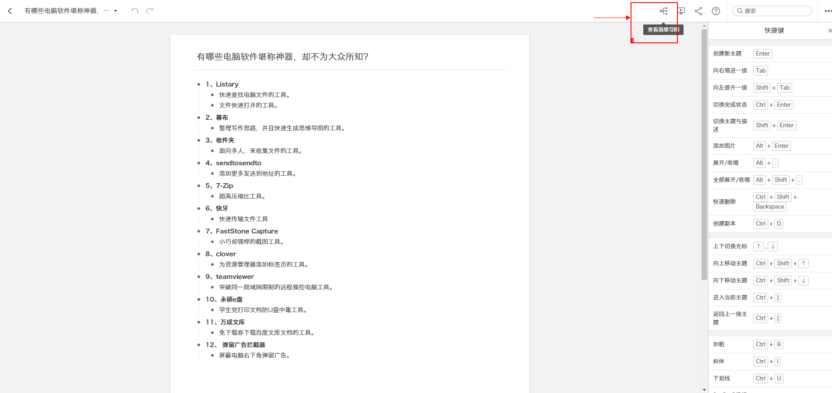Click '文件快速打开的工具。' line
Screen dimensions: 832x393
[249, 105]
